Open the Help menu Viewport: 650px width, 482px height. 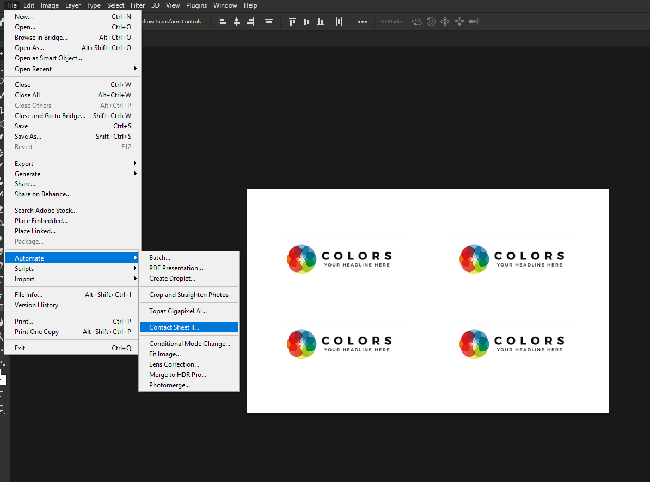pyautogui.click(x=250, y=5)
